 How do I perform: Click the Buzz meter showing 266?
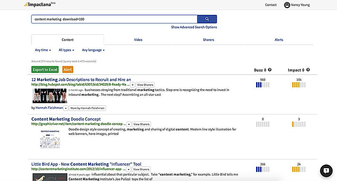263,169
